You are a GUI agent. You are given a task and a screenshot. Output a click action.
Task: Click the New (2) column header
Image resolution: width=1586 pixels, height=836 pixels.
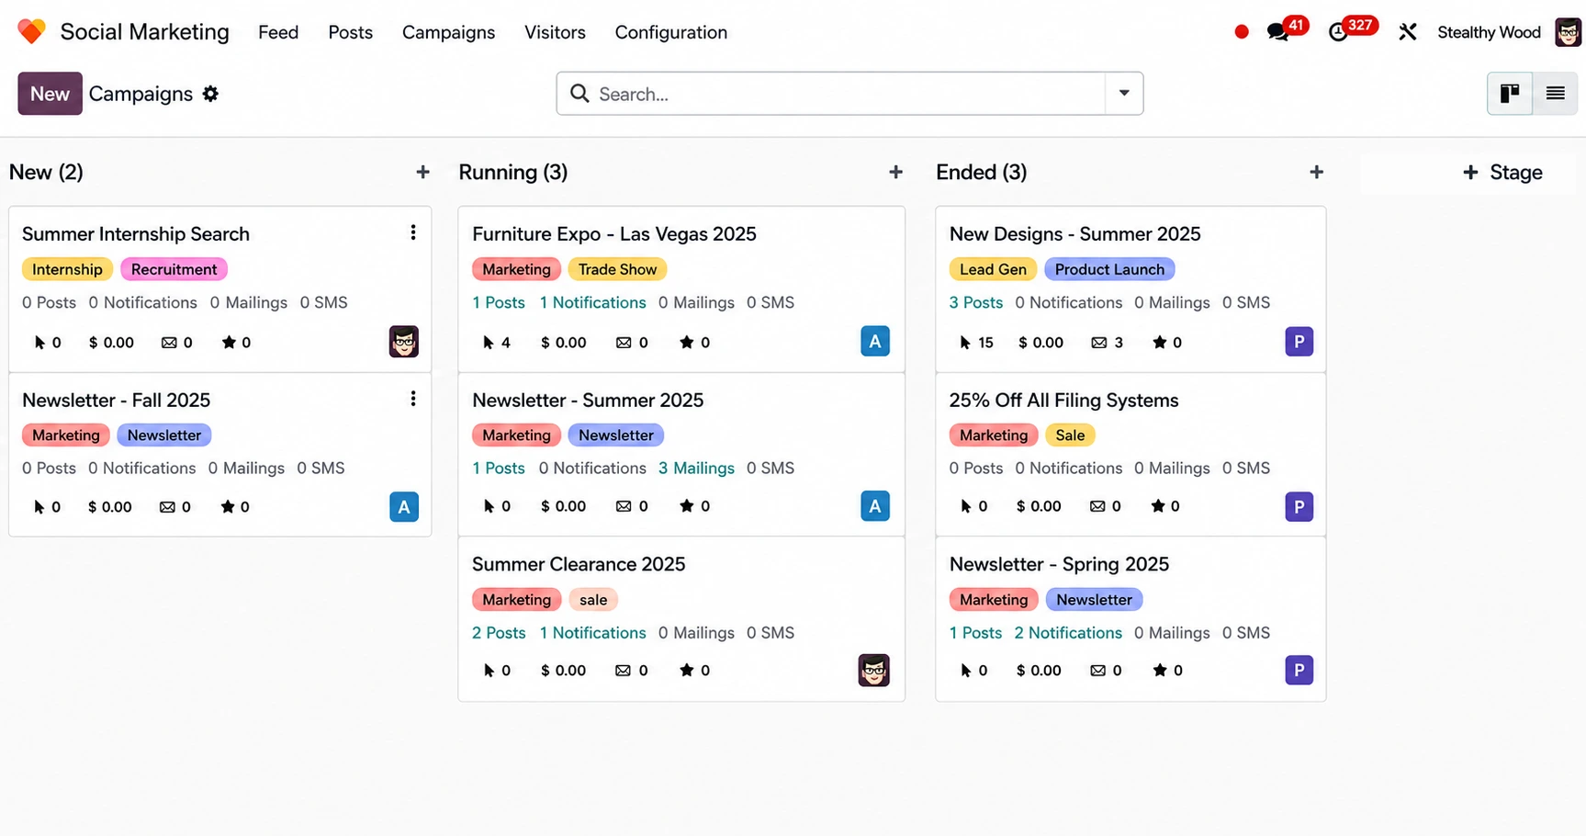coord(46,172)
